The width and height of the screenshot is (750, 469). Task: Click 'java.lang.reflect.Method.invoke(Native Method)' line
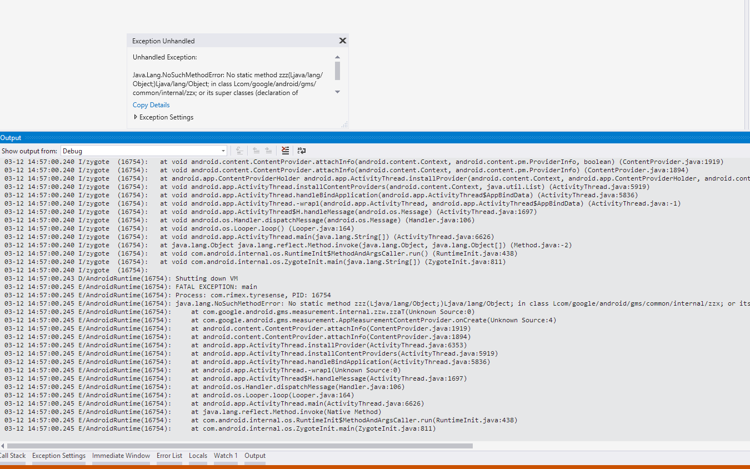193,412
